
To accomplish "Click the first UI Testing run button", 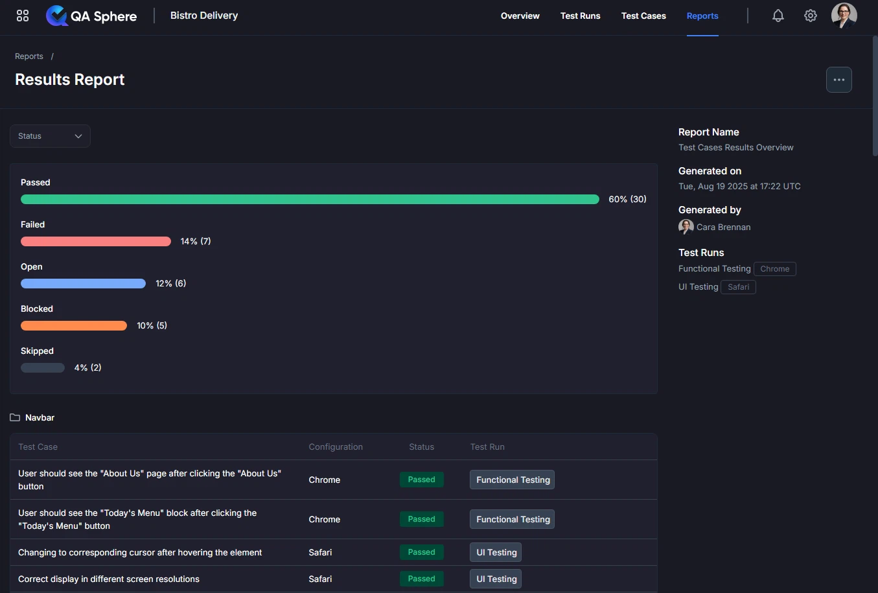I will coord(496,552).
